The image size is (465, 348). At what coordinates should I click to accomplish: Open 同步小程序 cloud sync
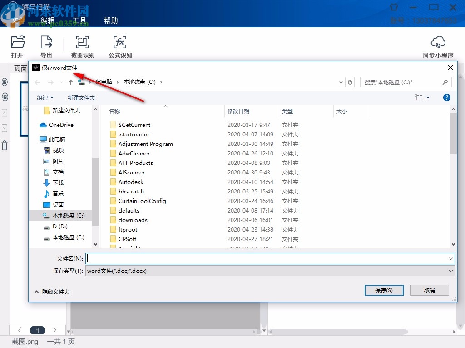(x=438, y=47)
